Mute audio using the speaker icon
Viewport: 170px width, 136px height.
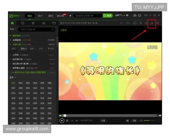141,121
